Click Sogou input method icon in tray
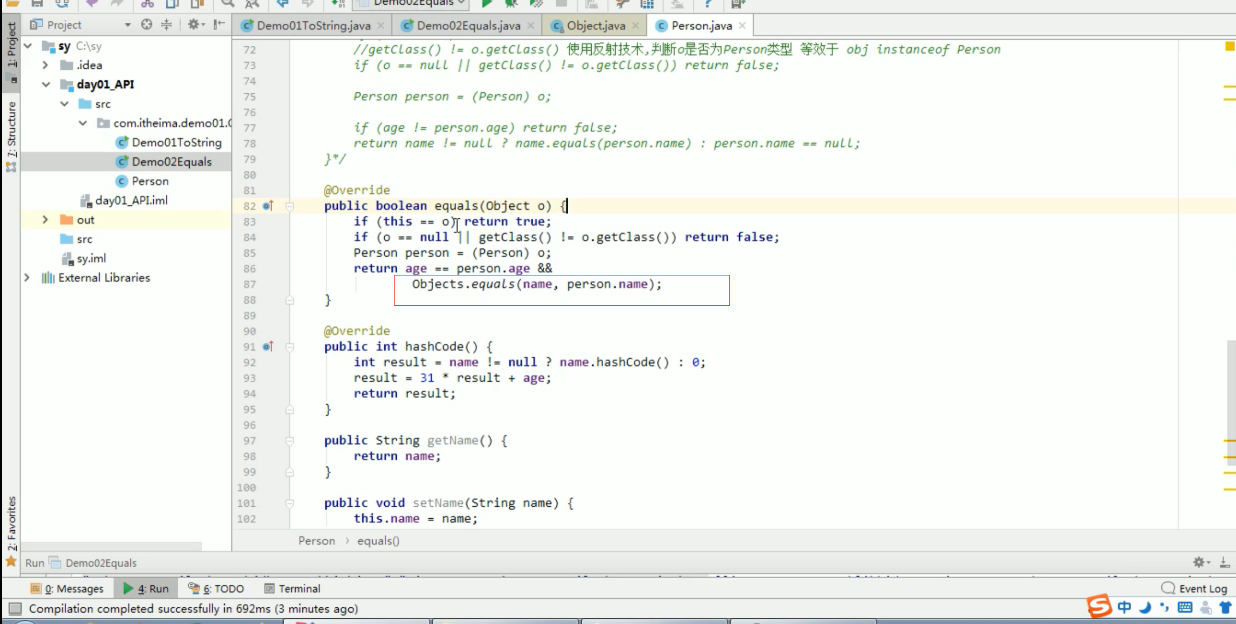1236x624 pixels. tap(1099, 606)
